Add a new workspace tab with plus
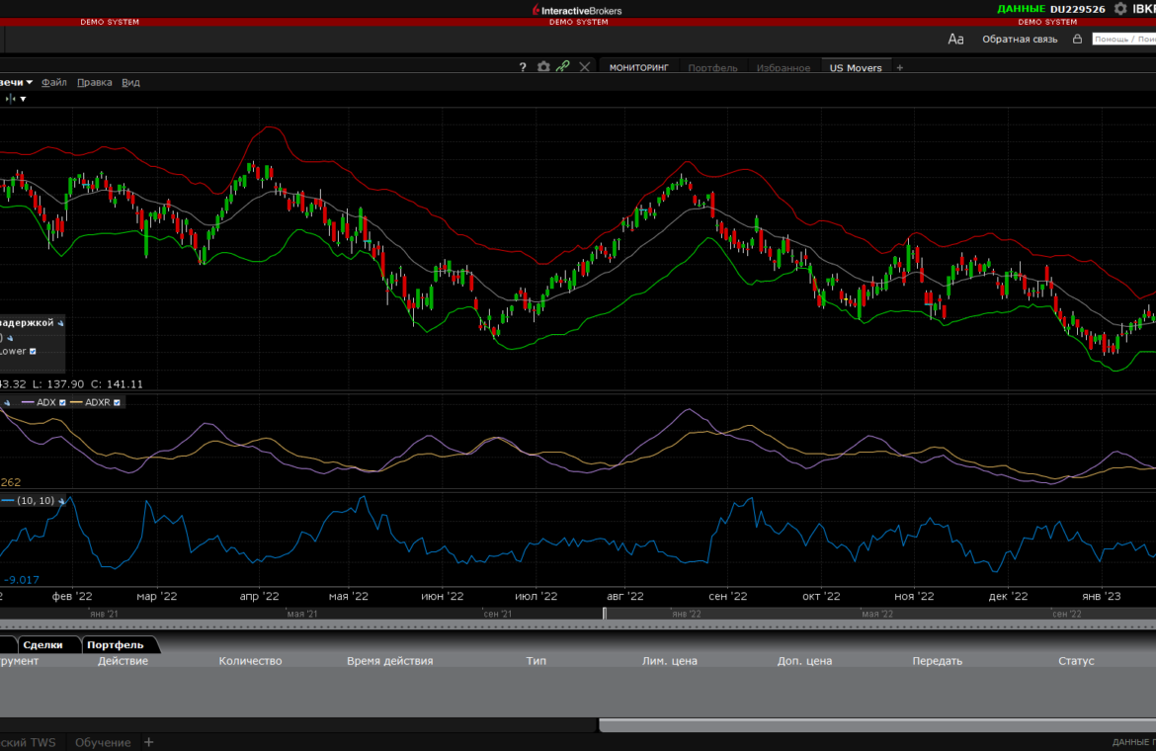This screenshot has width=1156, height=751. pyautogui.click(x=899, y=68)
